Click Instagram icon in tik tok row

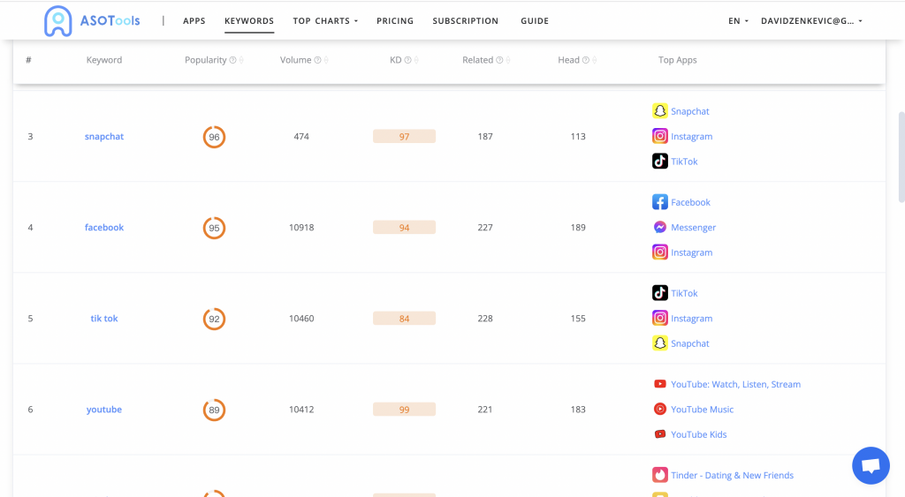coord(659,318)
